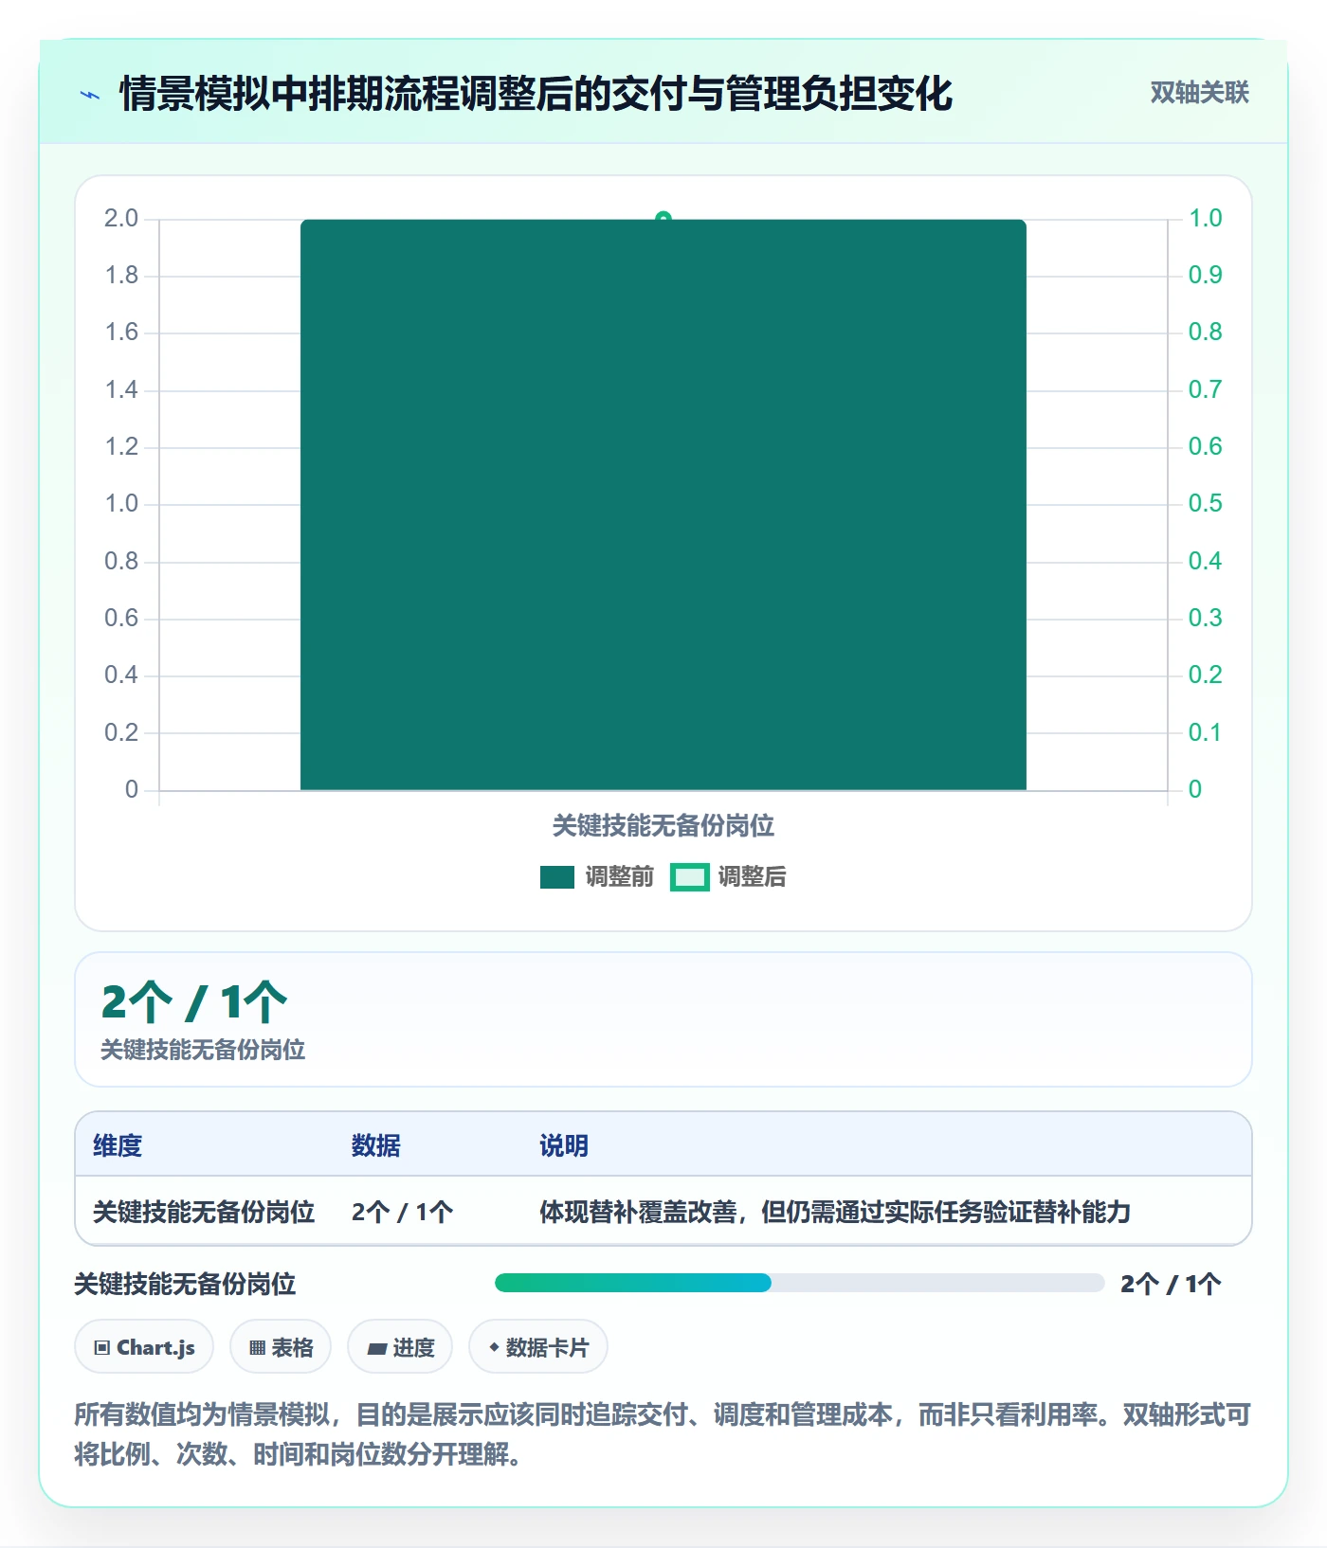
Task: Click the 数据 column header
Action: (376, 1145)
